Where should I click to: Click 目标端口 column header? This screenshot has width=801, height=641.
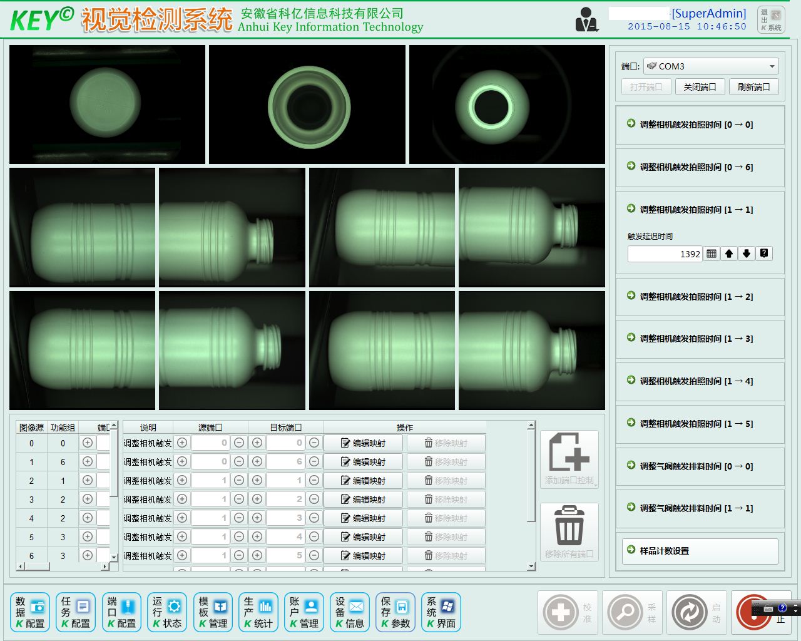[286, 428]
